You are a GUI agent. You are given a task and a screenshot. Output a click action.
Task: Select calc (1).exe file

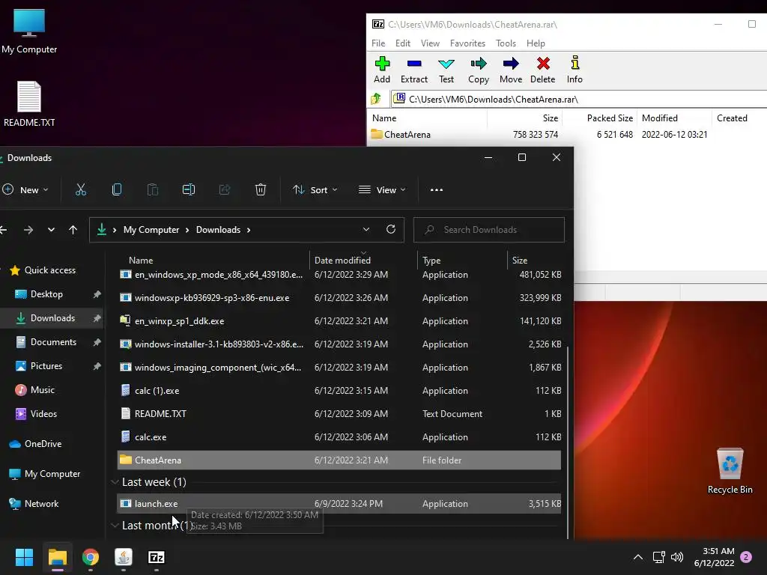(x=339, y=391)
